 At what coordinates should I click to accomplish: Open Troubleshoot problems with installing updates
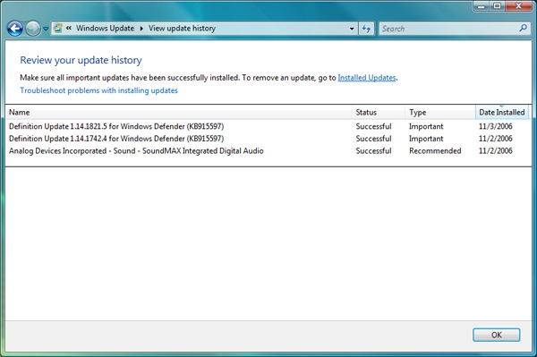(x=98, y=90)
